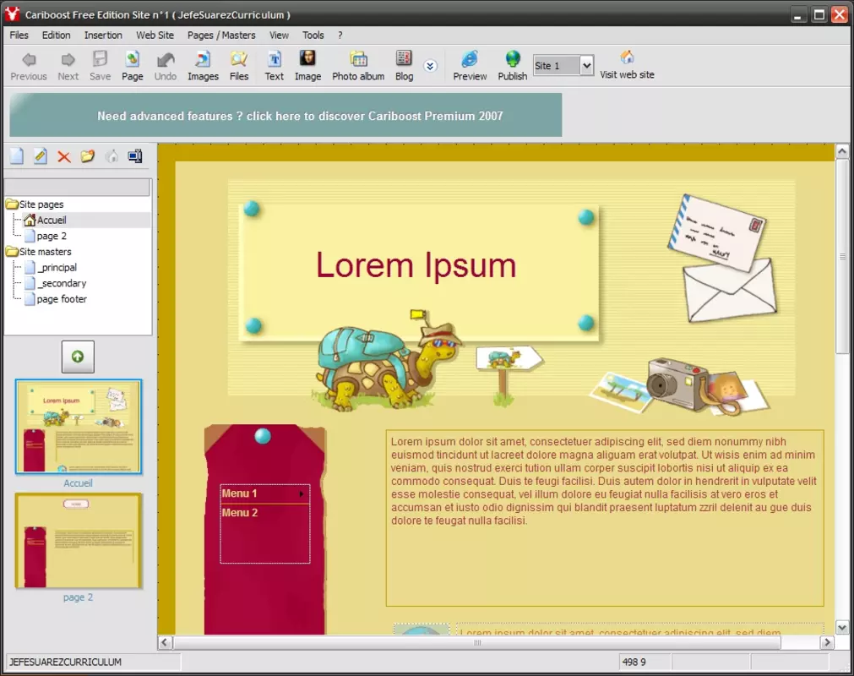Click Menu 2 in the red menu
The height and width of the screenshot is (676, 854).
point(239,513)
